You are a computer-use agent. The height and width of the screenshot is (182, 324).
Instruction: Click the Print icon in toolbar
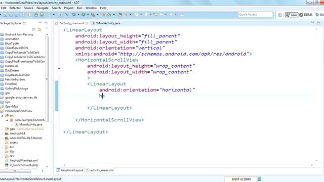pos(17,15)
